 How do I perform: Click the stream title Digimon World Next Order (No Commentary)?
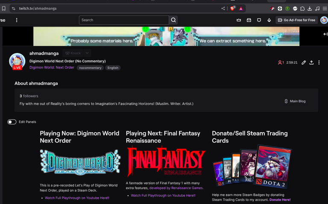point(67,61)
